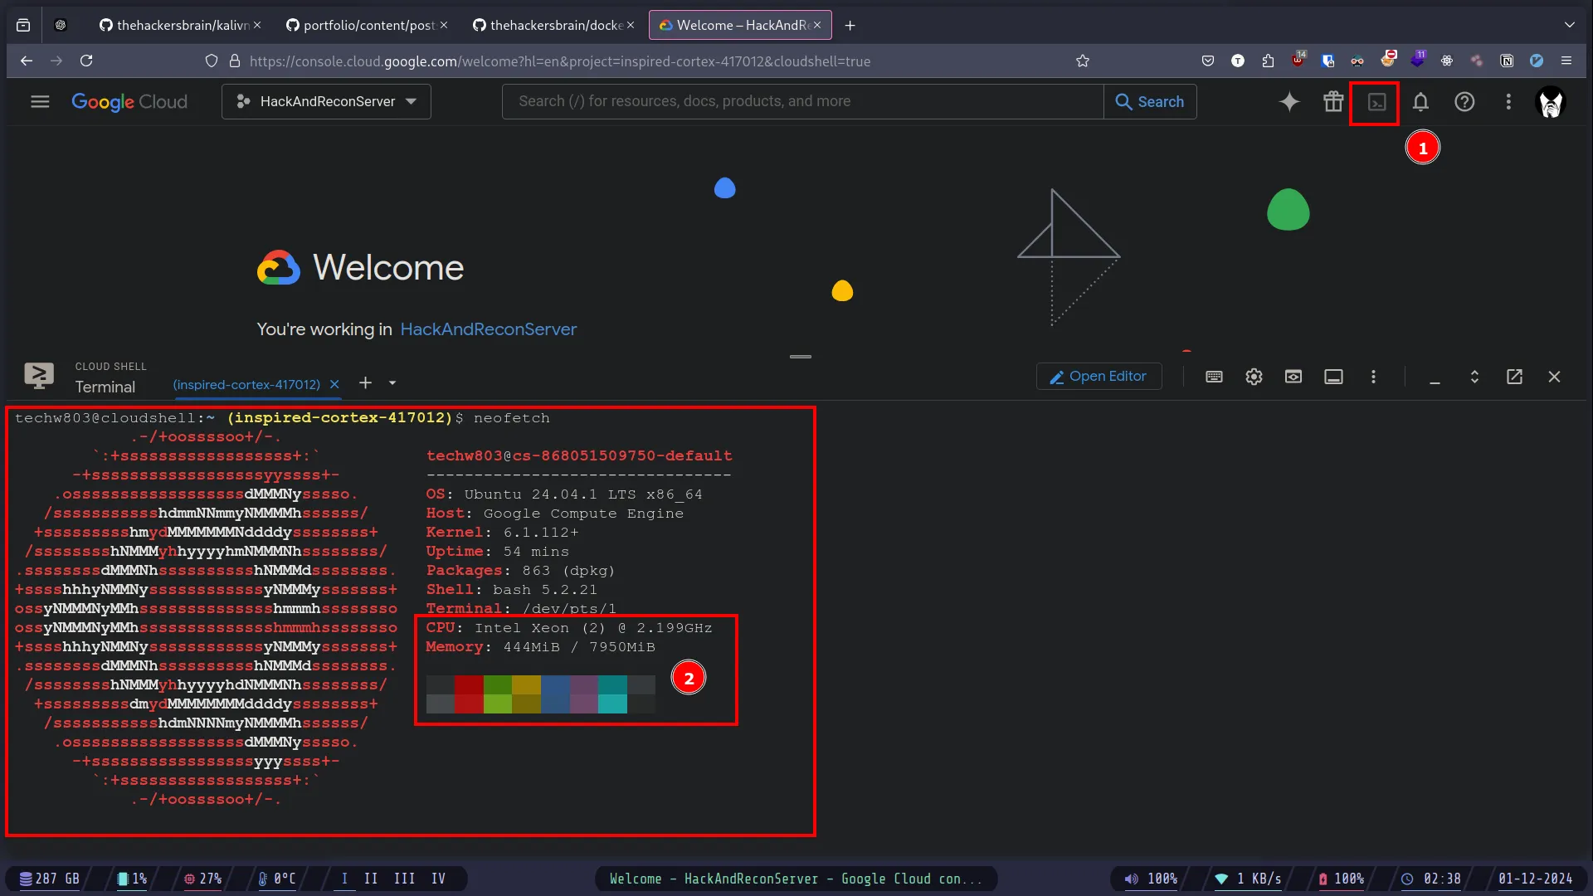
Task: Open Gemini AI sparkle icon
Action: (x=1289, y=102)
